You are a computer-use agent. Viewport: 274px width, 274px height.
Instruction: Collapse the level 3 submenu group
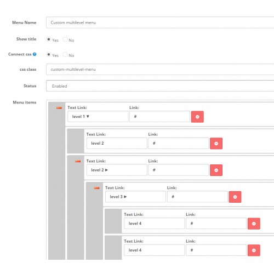point(96,188)
